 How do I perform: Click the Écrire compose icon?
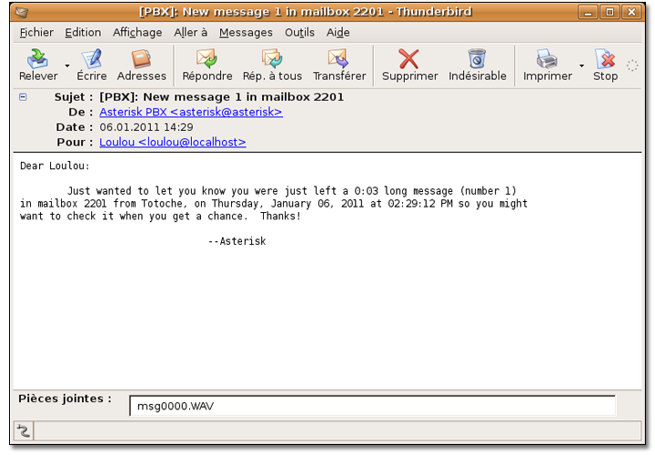[x=92, y=59]
